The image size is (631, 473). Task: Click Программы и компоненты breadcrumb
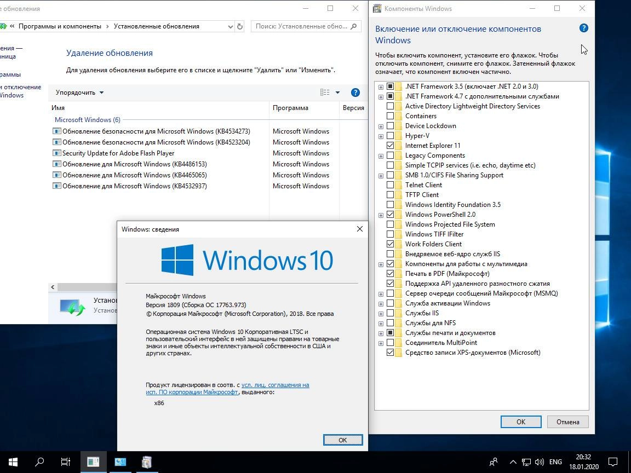point(60,26)
